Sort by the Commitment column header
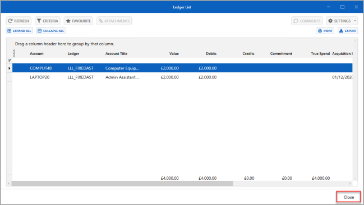 tap(281, 54)
